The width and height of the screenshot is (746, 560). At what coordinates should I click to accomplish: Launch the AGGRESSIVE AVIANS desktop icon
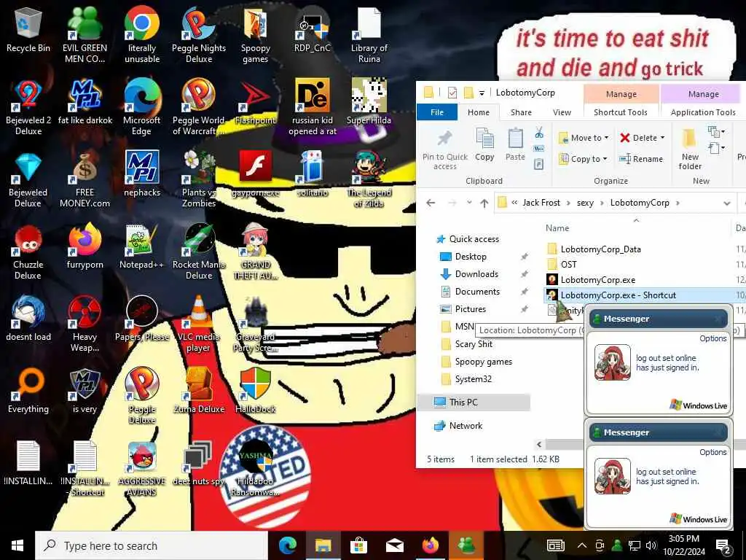click(x=142, y=470)
